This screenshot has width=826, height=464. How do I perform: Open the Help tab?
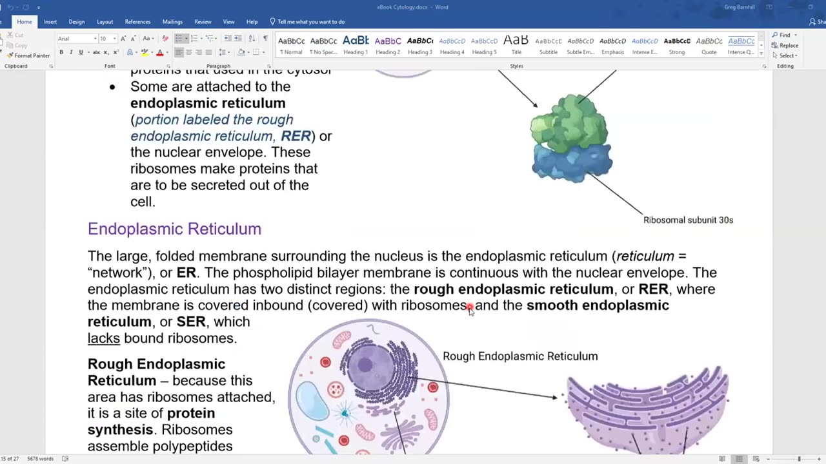click(252, 21)
